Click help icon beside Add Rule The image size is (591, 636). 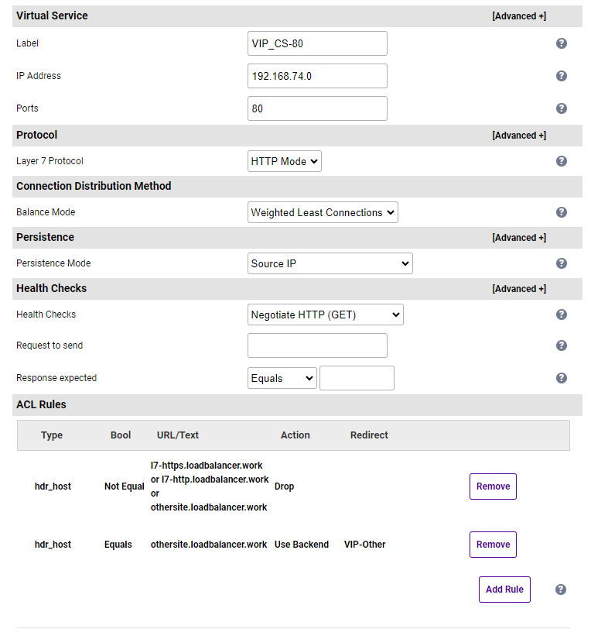pos(561,590)
